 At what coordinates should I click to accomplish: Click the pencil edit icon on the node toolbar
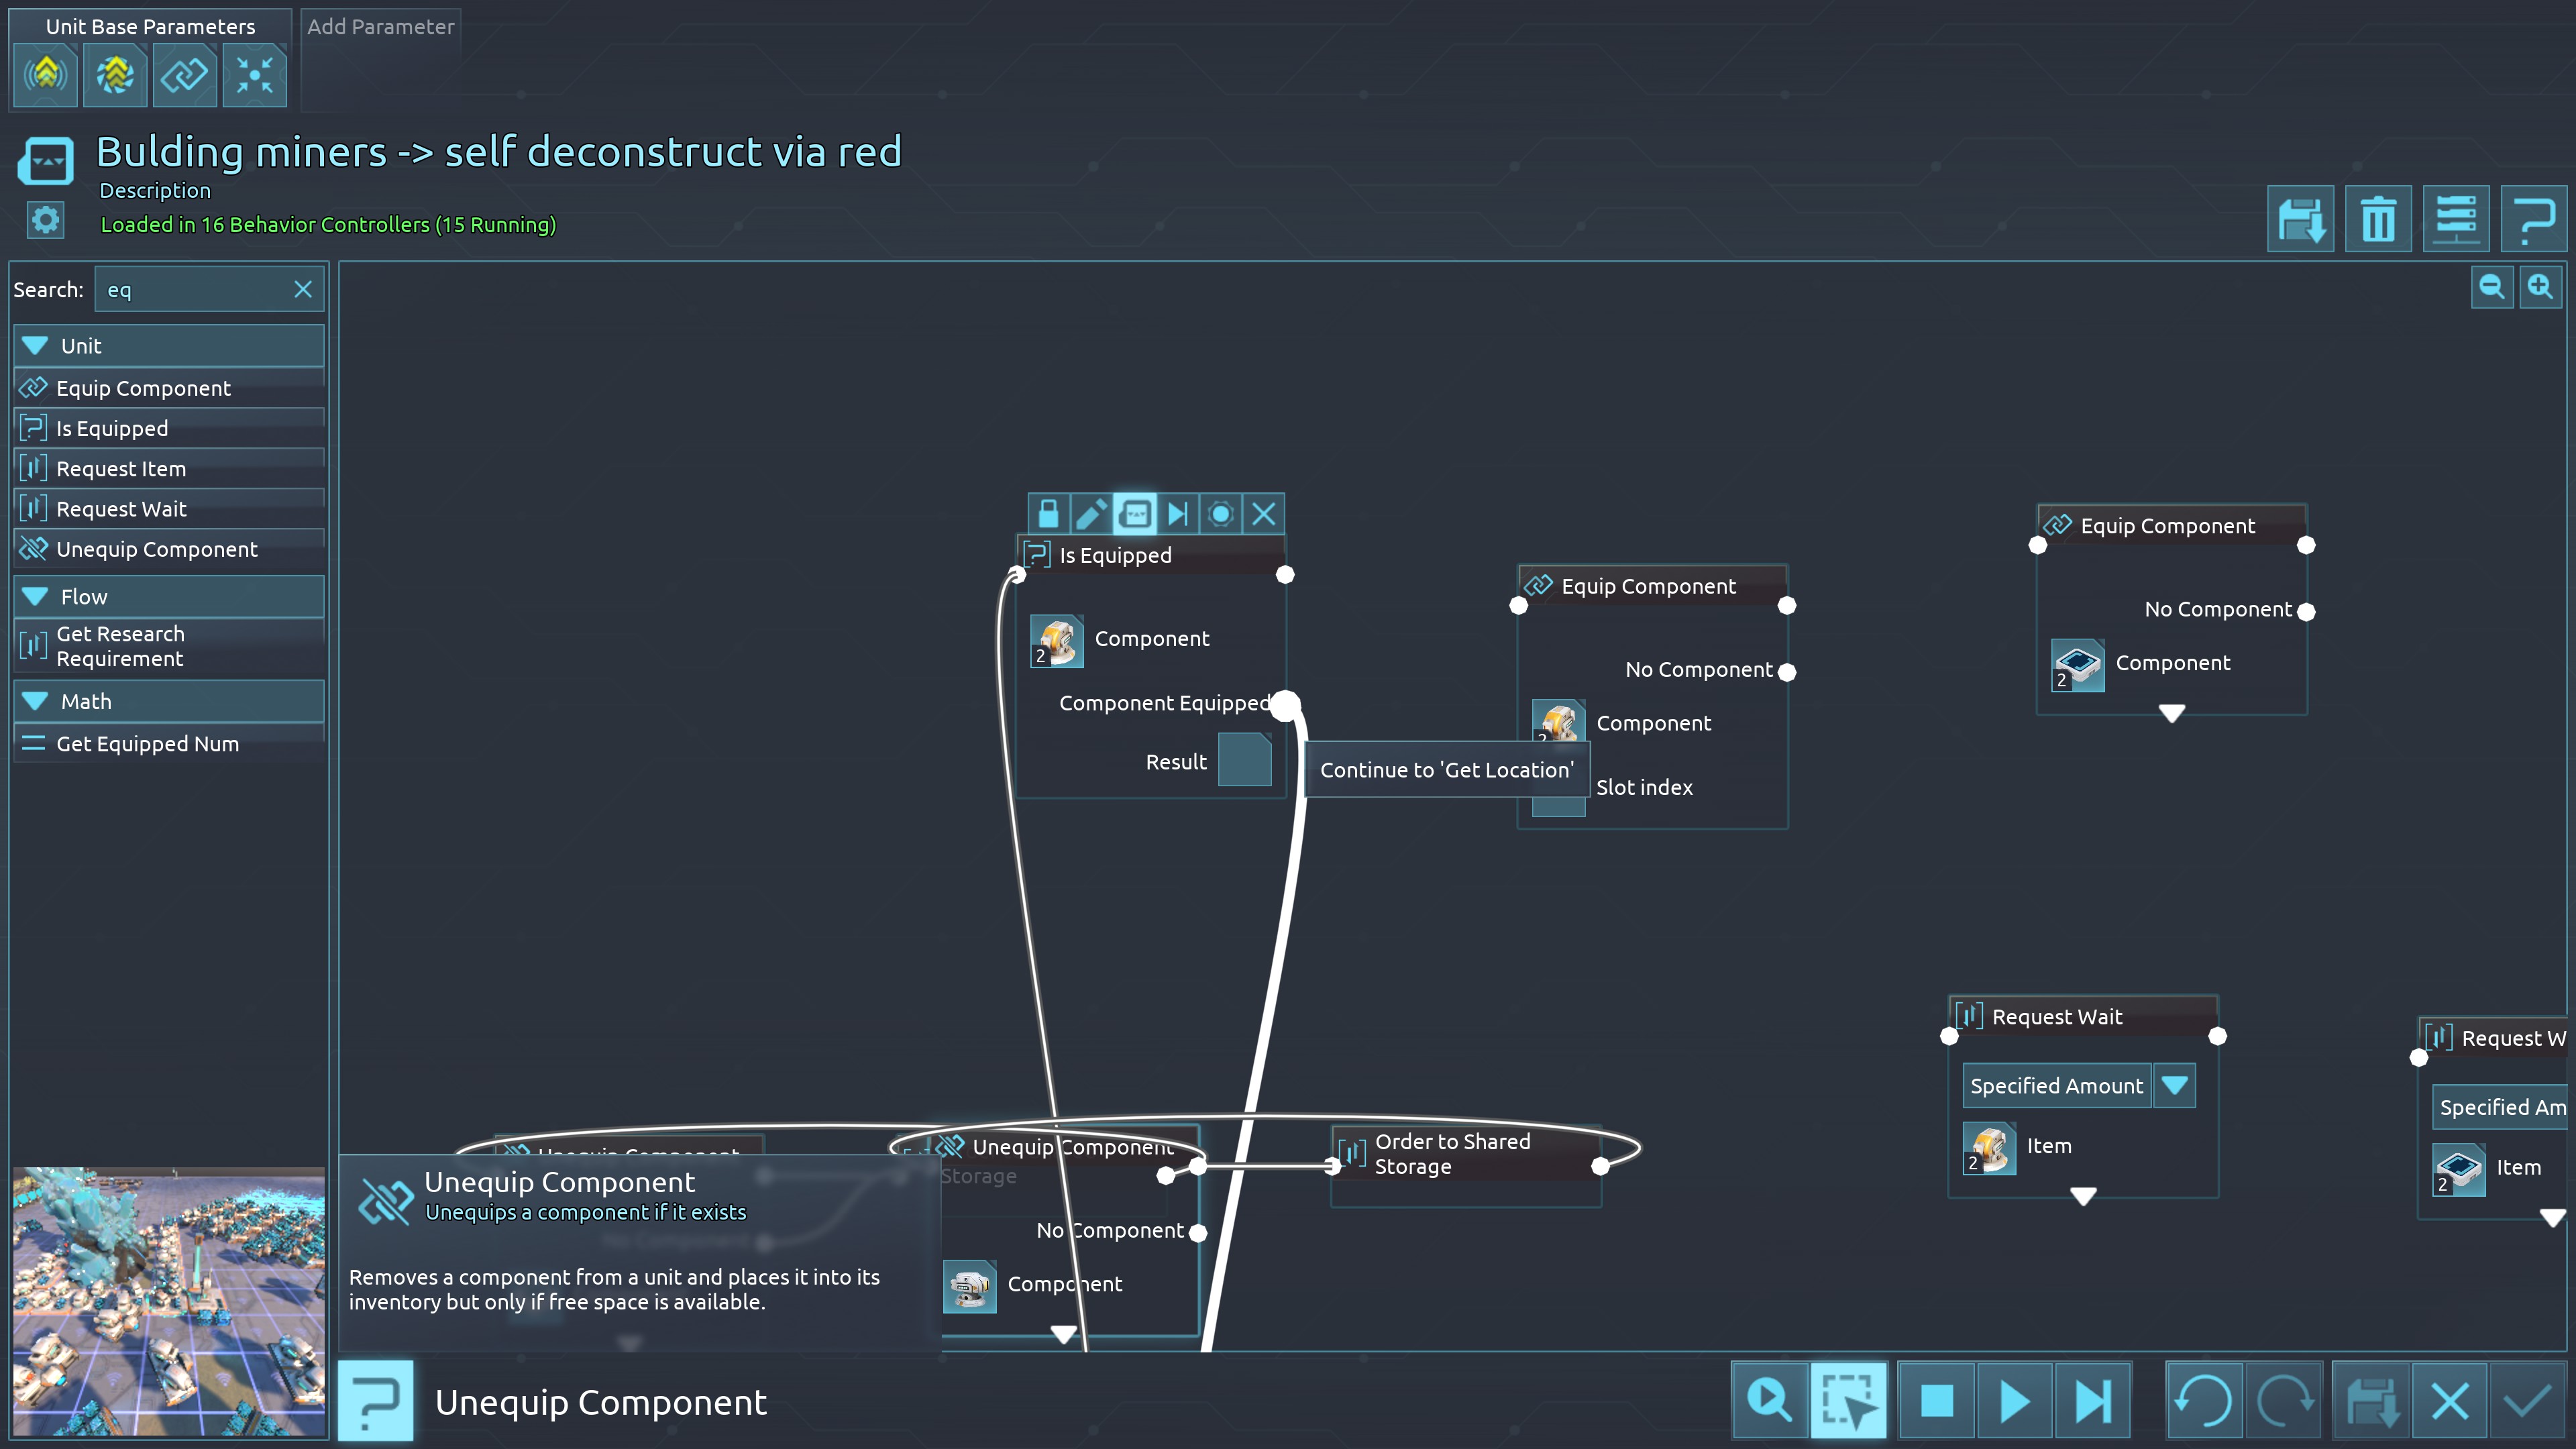(1091, 514)
